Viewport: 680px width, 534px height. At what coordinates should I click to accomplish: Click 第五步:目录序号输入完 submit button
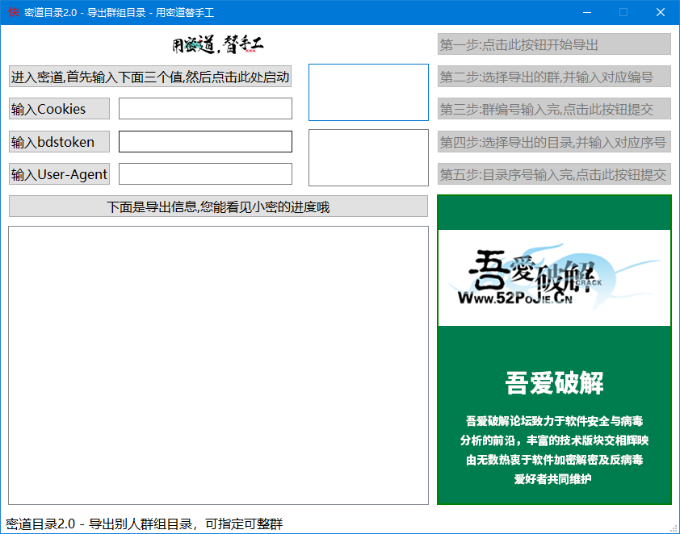554,174
